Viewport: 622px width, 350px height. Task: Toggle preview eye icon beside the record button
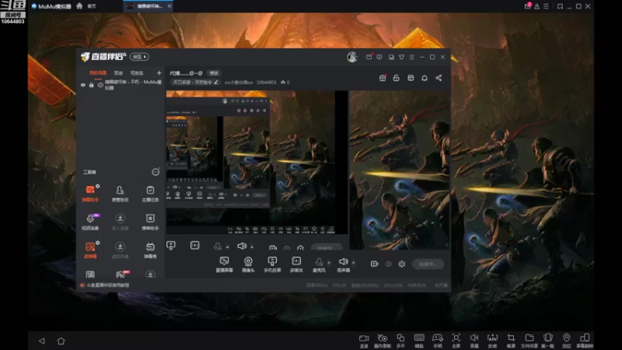coord(388,264)
